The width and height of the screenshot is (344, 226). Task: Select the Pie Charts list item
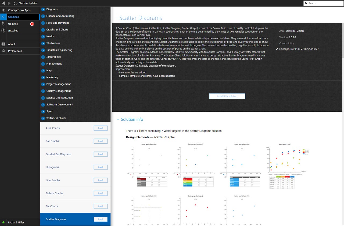[x=75, y=206]
